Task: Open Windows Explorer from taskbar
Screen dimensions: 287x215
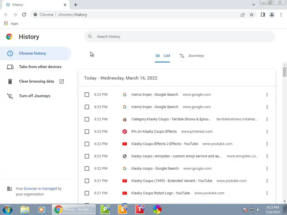Action: point(25,209)
